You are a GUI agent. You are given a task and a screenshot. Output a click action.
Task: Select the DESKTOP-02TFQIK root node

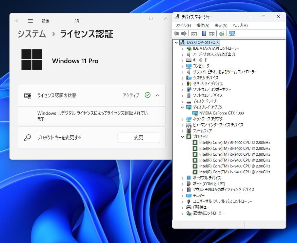click(201, 42)
